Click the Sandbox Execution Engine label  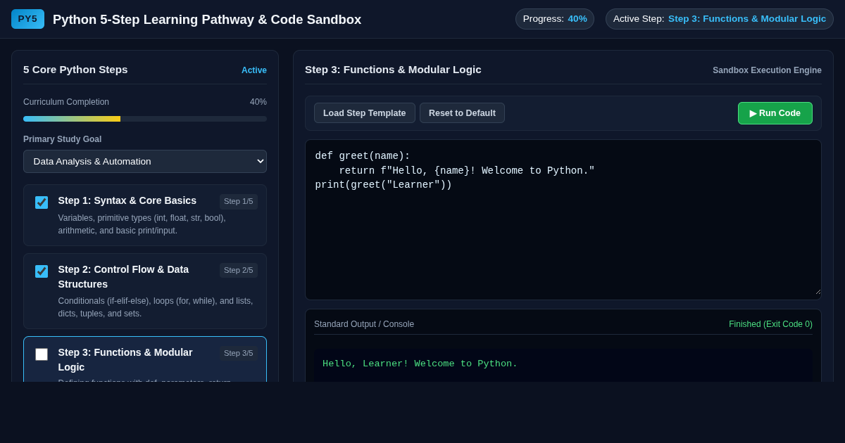tap(767, 70)
